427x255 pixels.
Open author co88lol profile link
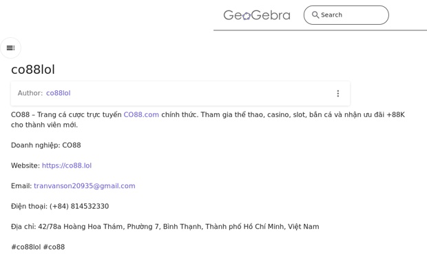pyautogui.click(x=59, y=93)
